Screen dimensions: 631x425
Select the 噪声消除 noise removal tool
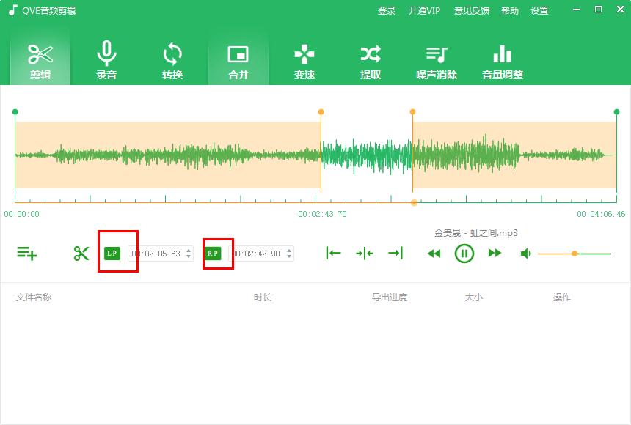pyautogui.click(x=437, y=59)
